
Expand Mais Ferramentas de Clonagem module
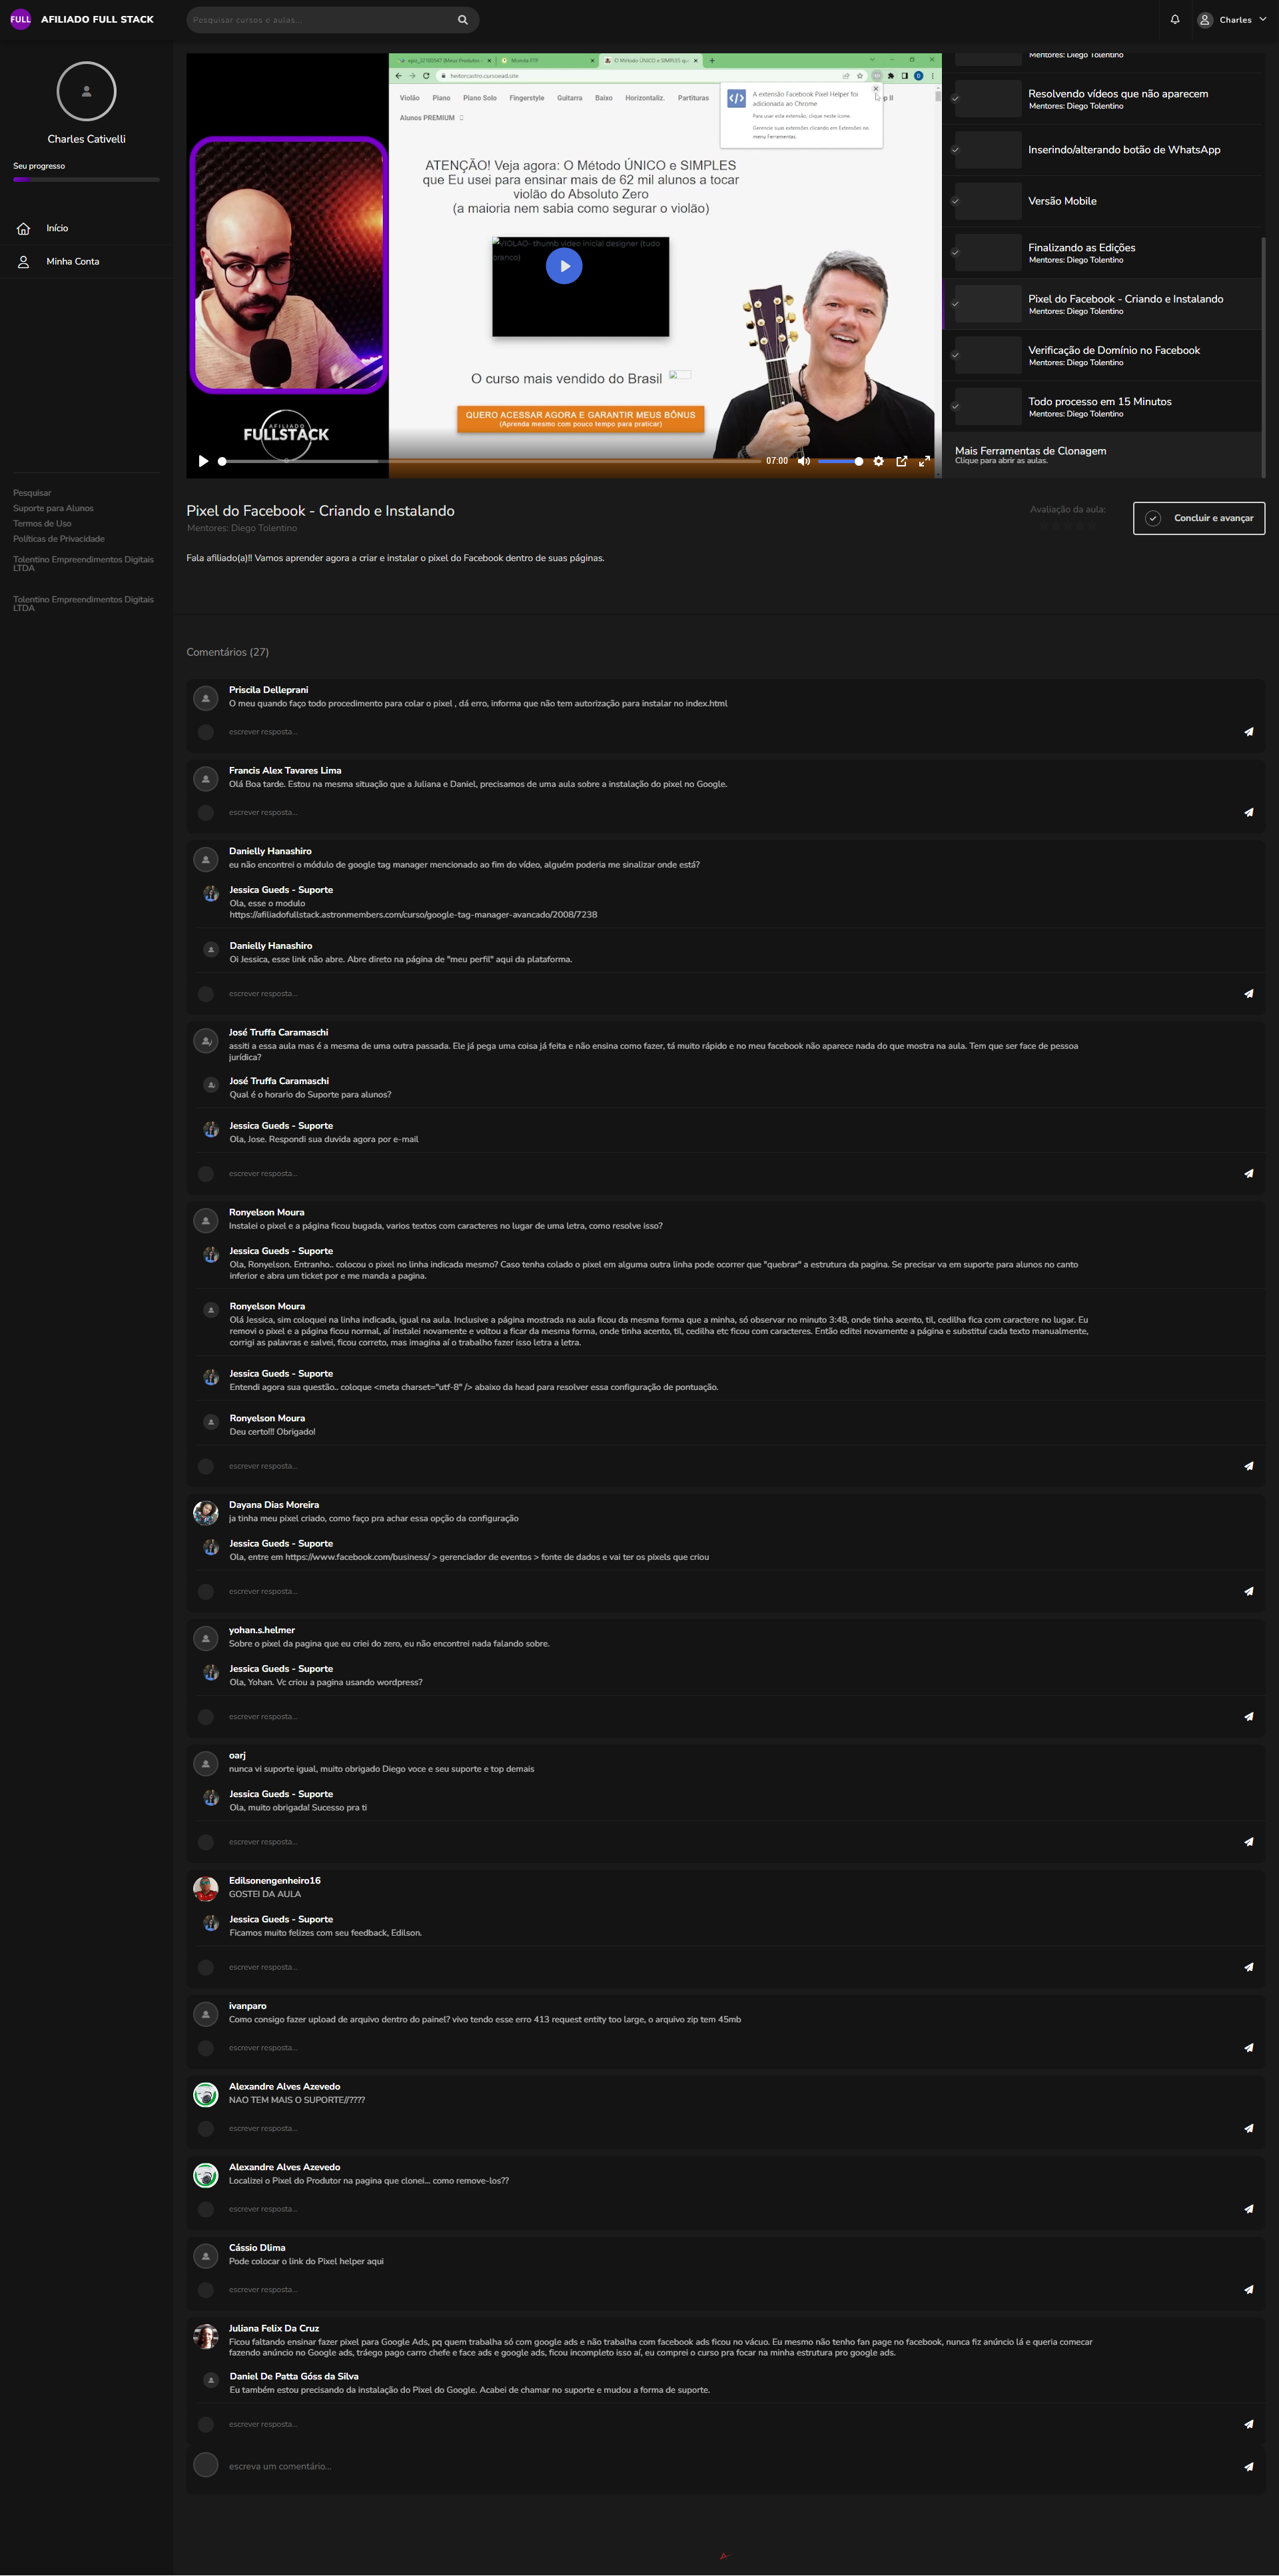click(1102, 455)
